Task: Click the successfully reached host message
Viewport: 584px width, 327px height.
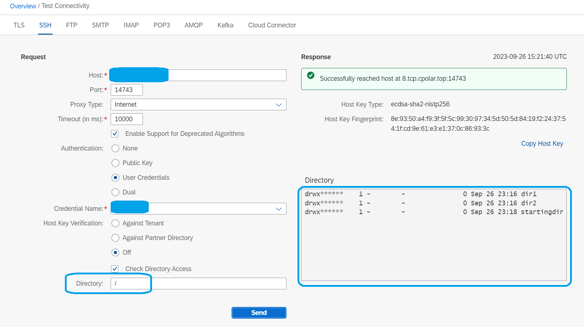Action: tap(393, 79)
